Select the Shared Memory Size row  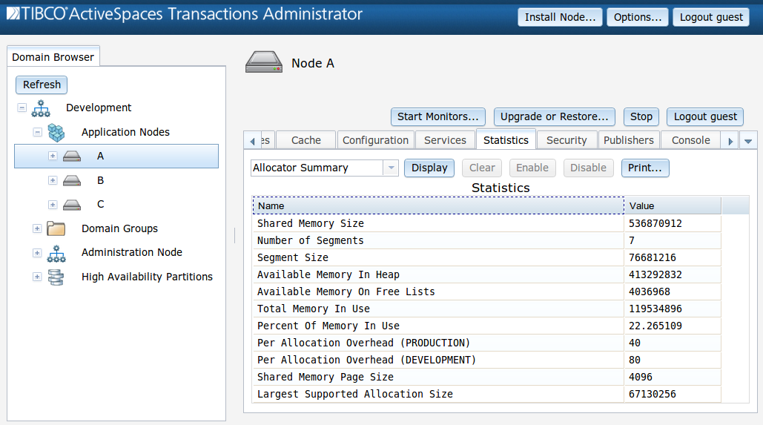(486, 223)
